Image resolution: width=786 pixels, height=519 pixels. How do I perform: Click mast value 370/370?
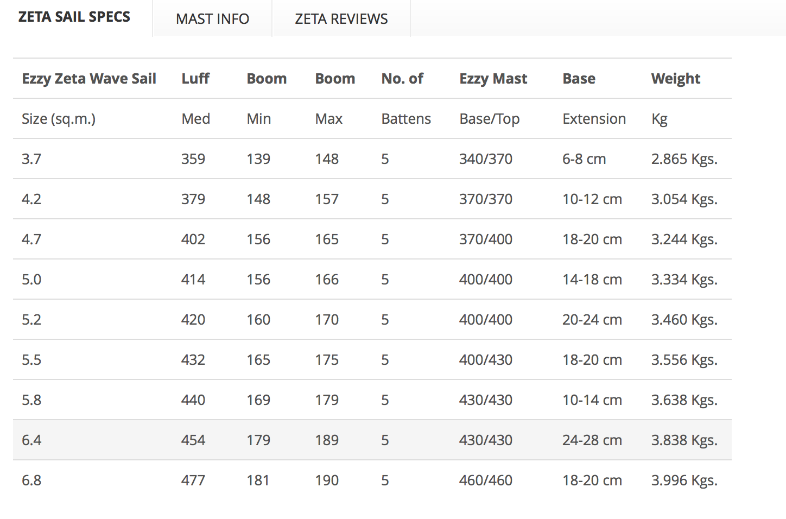click(x=486, y=199)
